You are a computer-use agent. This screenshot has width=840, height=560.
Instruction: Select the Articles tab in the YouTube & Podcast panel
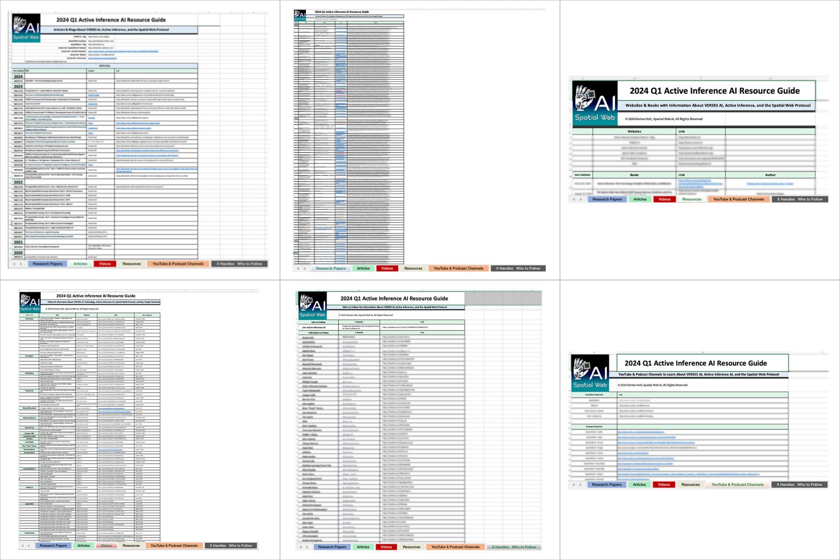(x=639, y=484)
